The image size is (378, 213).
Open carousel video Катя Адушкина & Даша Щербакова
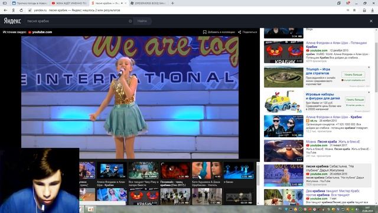(207, 170)
